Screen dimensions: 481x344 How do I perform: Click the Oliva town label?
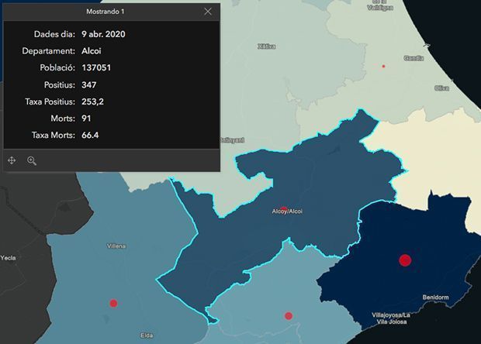(x=441, y=88)
